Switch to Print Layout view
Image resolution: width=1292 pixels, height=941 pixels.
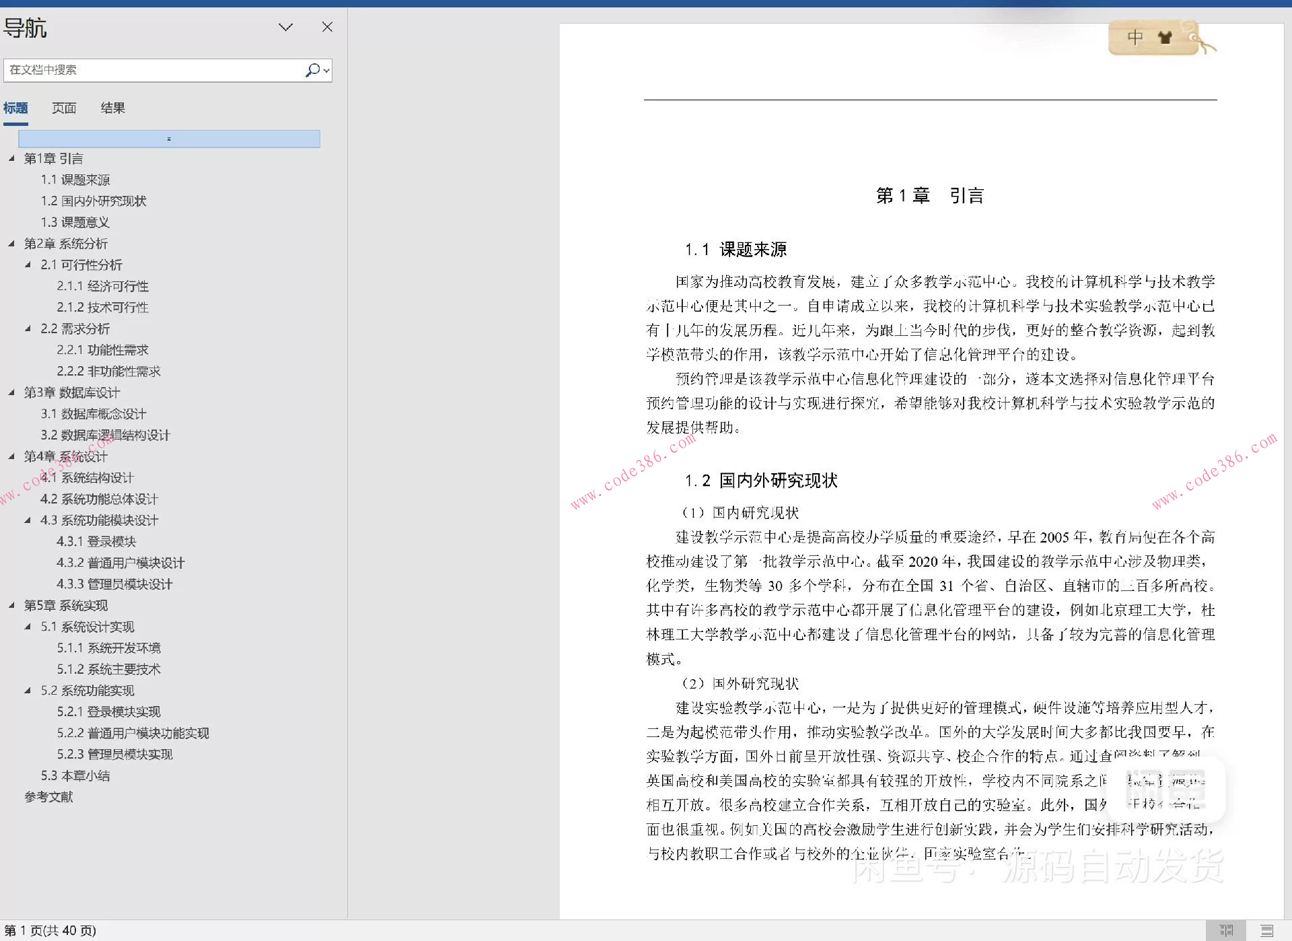click(1266, 930)
